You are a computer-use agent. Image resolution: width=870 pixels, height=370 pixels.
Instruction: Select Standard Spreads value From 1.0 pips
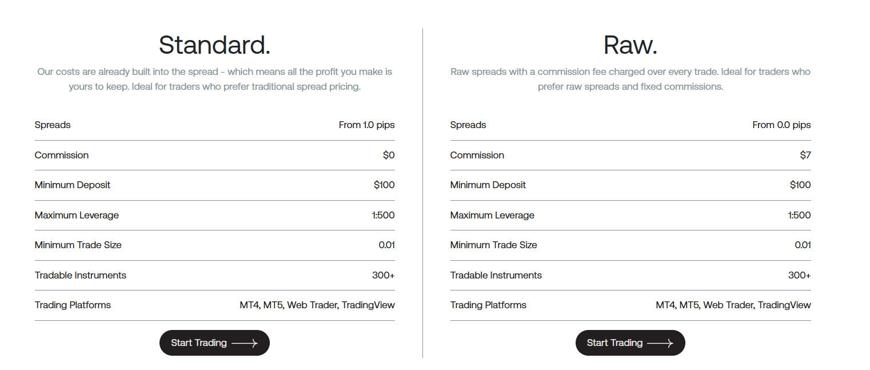tap(366, 125)
